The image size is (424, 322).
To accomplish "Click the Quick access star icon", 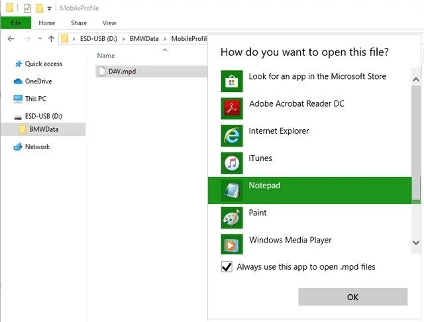I will tap(19, 64).
